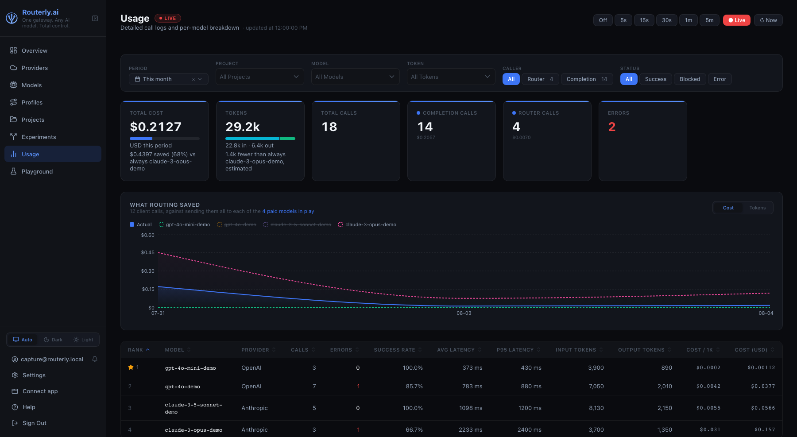
Task: Open the All Tokens dropdown
Action: click(451, 77)
